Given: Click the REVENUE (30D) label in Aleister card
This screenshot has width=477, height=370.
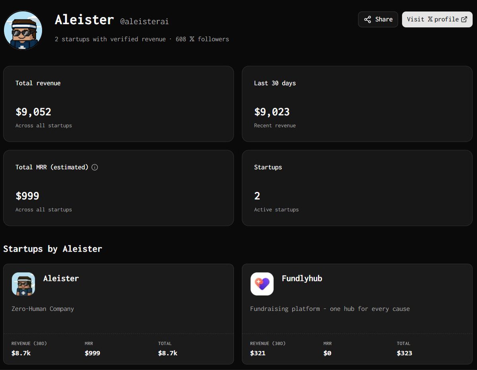Looking at the screenshot, I should click(29, 343).
